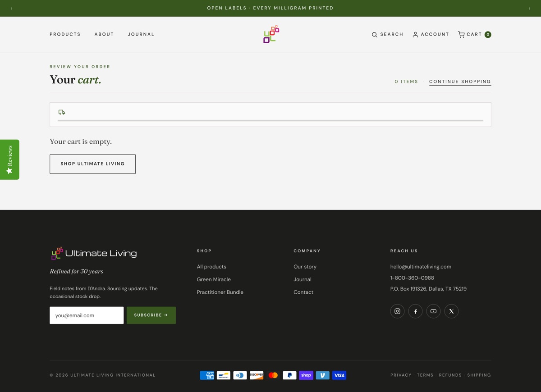The height and width of the screenshot is (392, 541).
Task: Click the shopping cart icon
Action: pos(461,34)
